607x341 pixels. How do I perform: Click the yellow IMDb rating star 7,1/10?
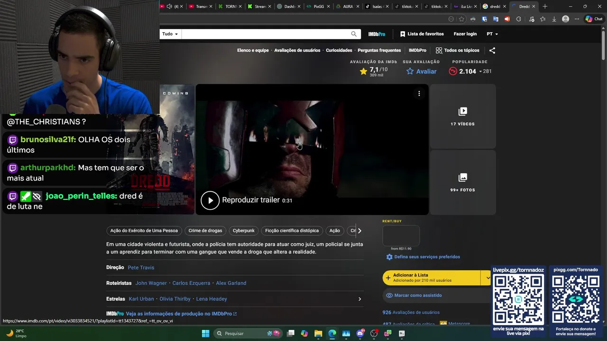point(363,71)
